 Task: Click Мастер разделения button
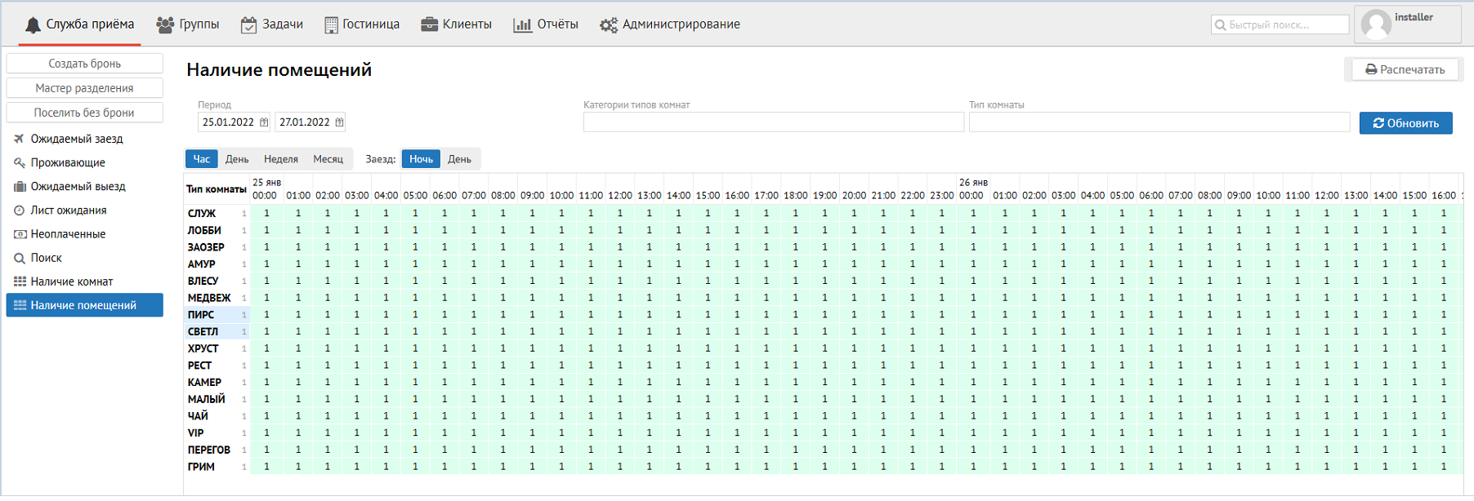tap(85, 88)
